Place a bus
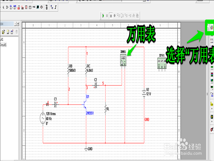This screenshot has height=161, width=214. [x=56, y=7]
